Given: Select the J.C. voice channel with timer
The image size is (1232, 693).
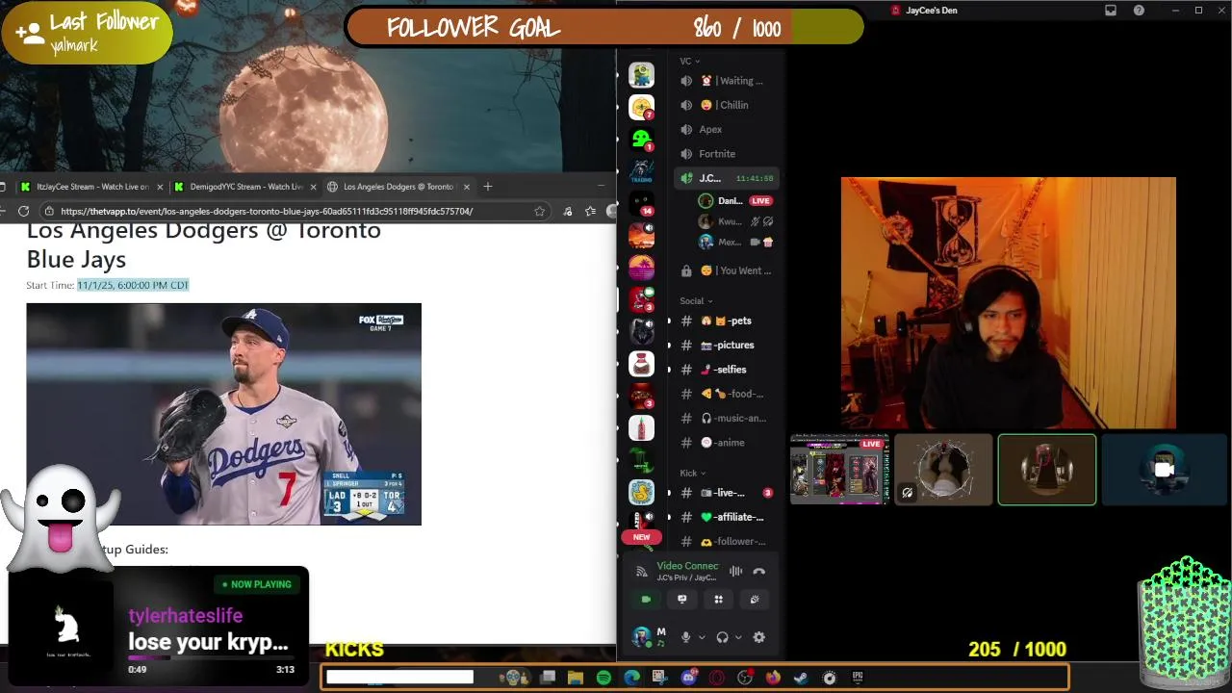Looking at the screenshot, I should click(728, 178).
